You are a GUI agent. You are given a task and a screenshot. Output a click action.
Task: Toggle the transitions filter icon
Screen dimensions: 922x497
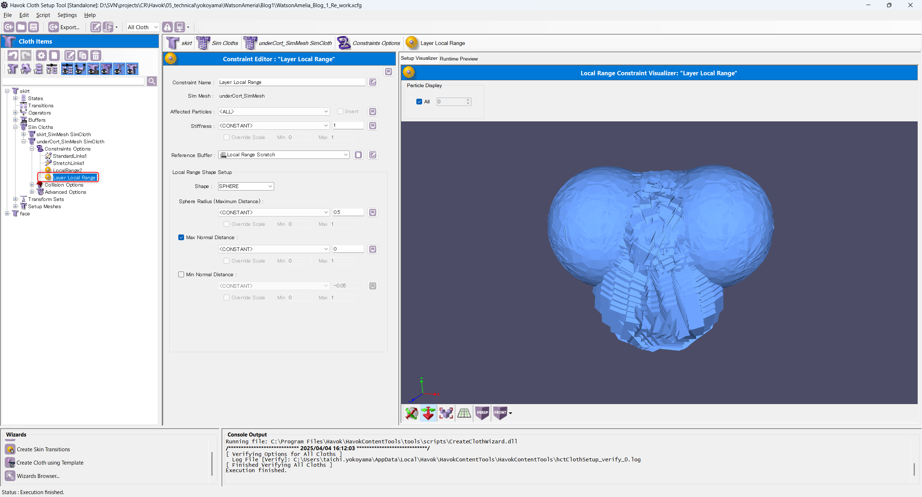pos(52,69)
